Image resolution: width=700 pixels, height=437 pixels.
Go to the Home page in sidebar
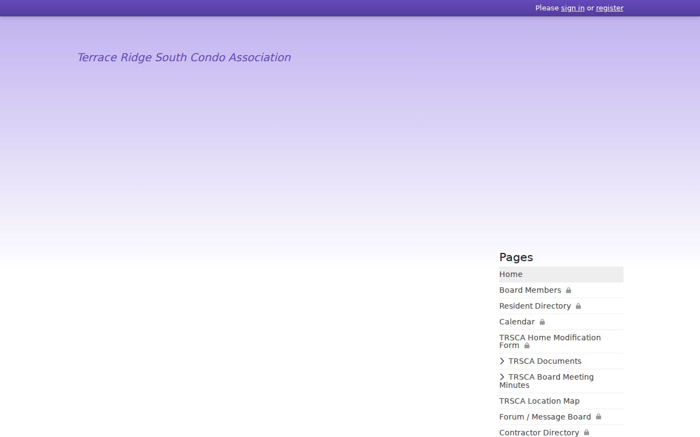coord(561,274)
